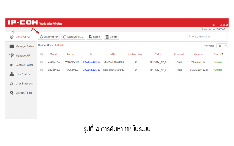Click the Discover SSID button
Image resolution: width=234 pixels, height=146 pixels.
point(73,37)
